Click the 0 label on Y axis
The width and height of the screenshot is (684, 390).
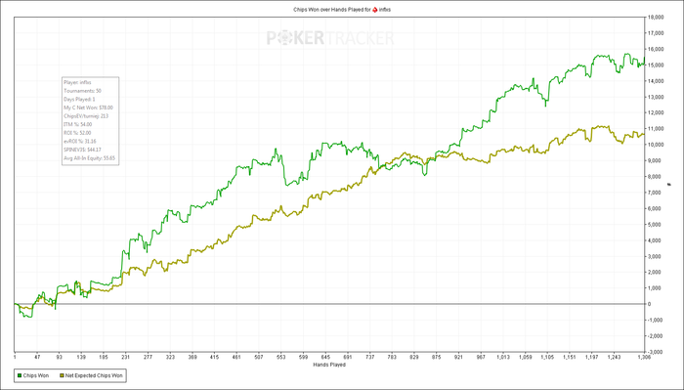coord(650,304)
